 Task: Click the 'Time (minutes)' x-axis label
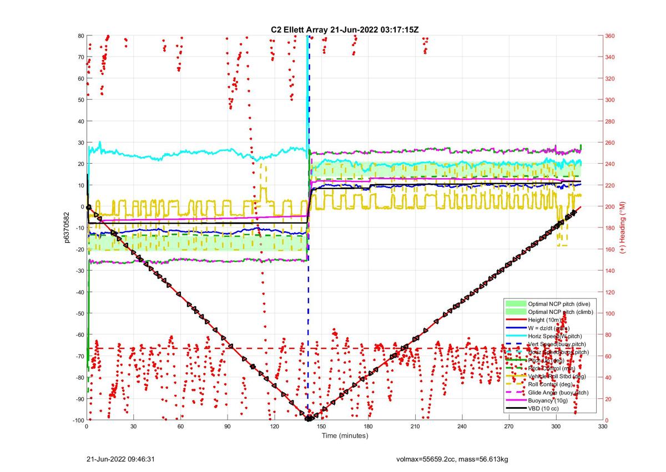pos(345,436)
